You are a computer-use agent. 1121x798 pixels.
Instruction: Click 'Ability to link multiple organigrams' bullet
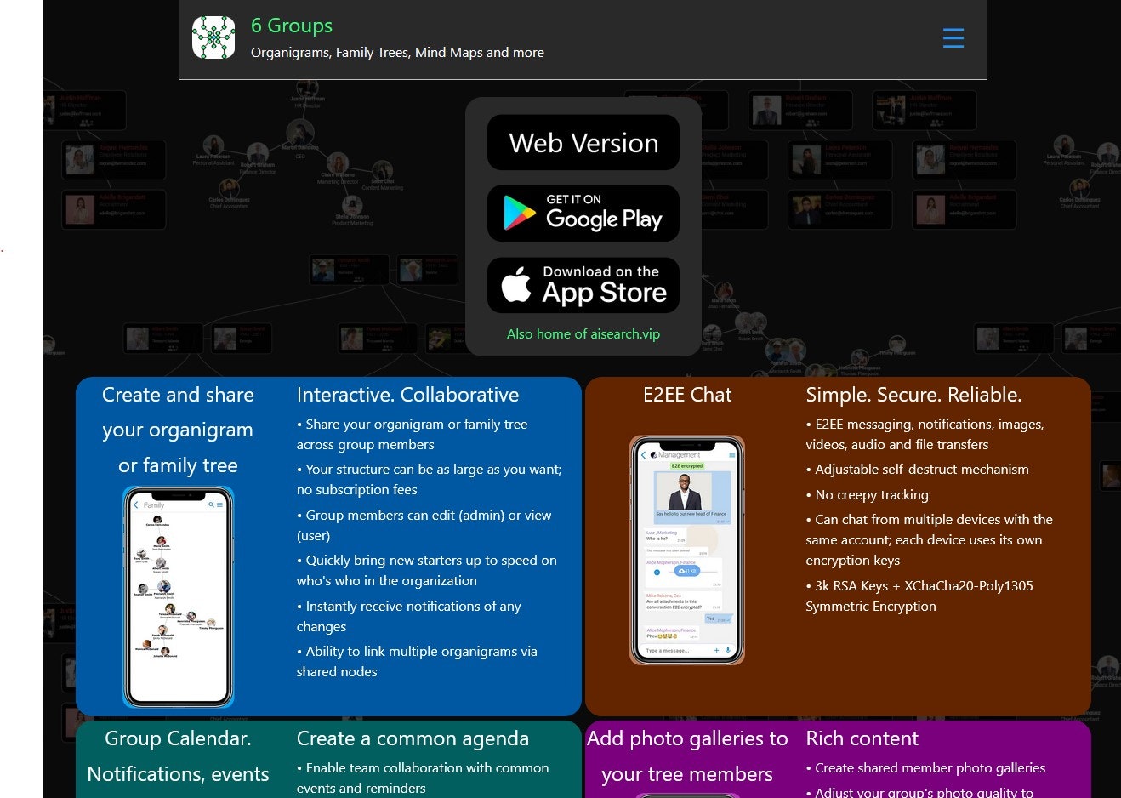pos(417,662)
